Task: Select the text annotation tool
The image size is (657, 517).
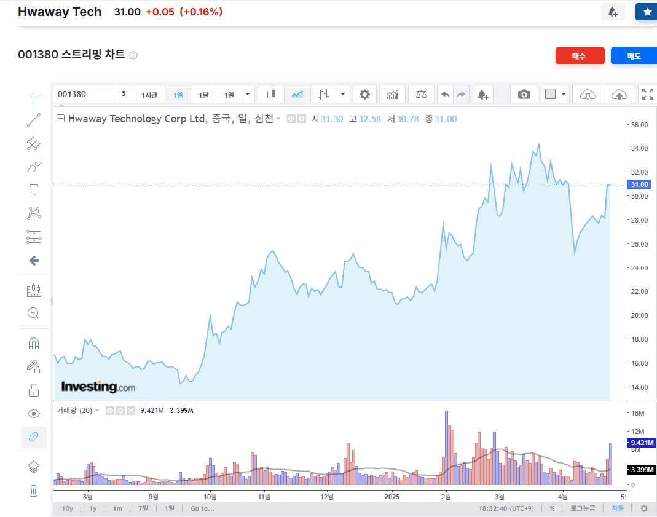Action: pyautogui.click(x=34, y=190)
